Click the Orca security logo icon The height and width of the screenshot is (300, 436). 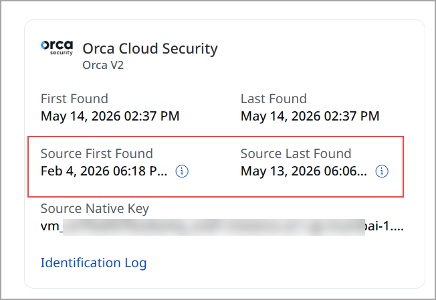point(57,48)
